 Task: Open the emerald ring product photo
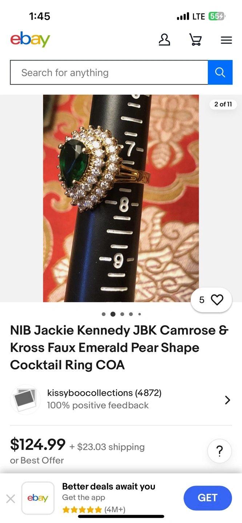pos(121,198)
